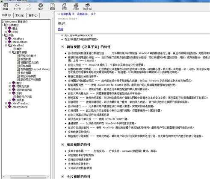Expand the XtraBars tree node

click(x=6, y=38)
